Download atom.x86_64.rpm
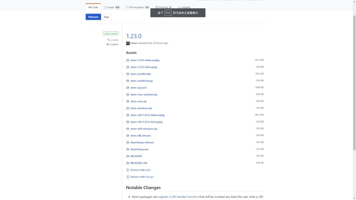The width and height of the screenshot is (356, 200). click(x=140, y=136)
